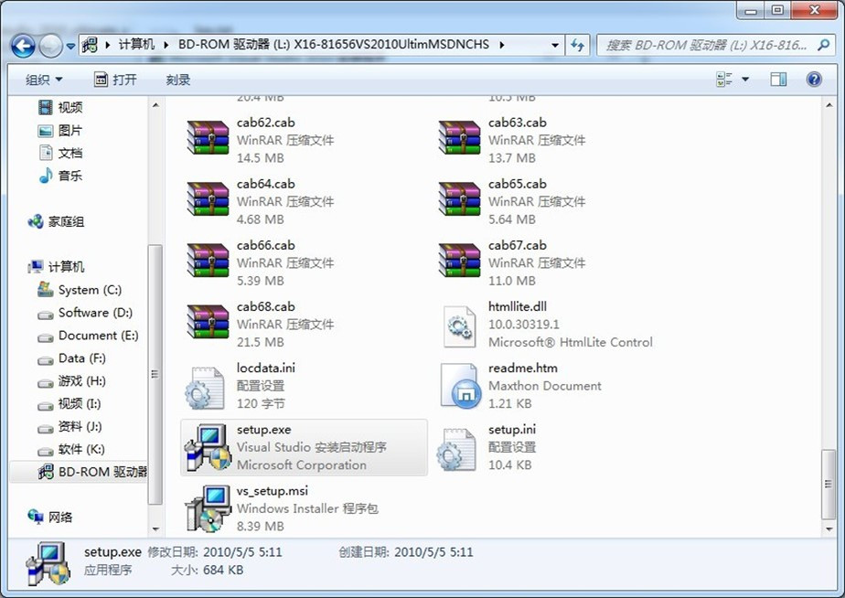Click the 'setup.exe' name in details pane
The image size is (845, 598).
[x=112, y=552]
